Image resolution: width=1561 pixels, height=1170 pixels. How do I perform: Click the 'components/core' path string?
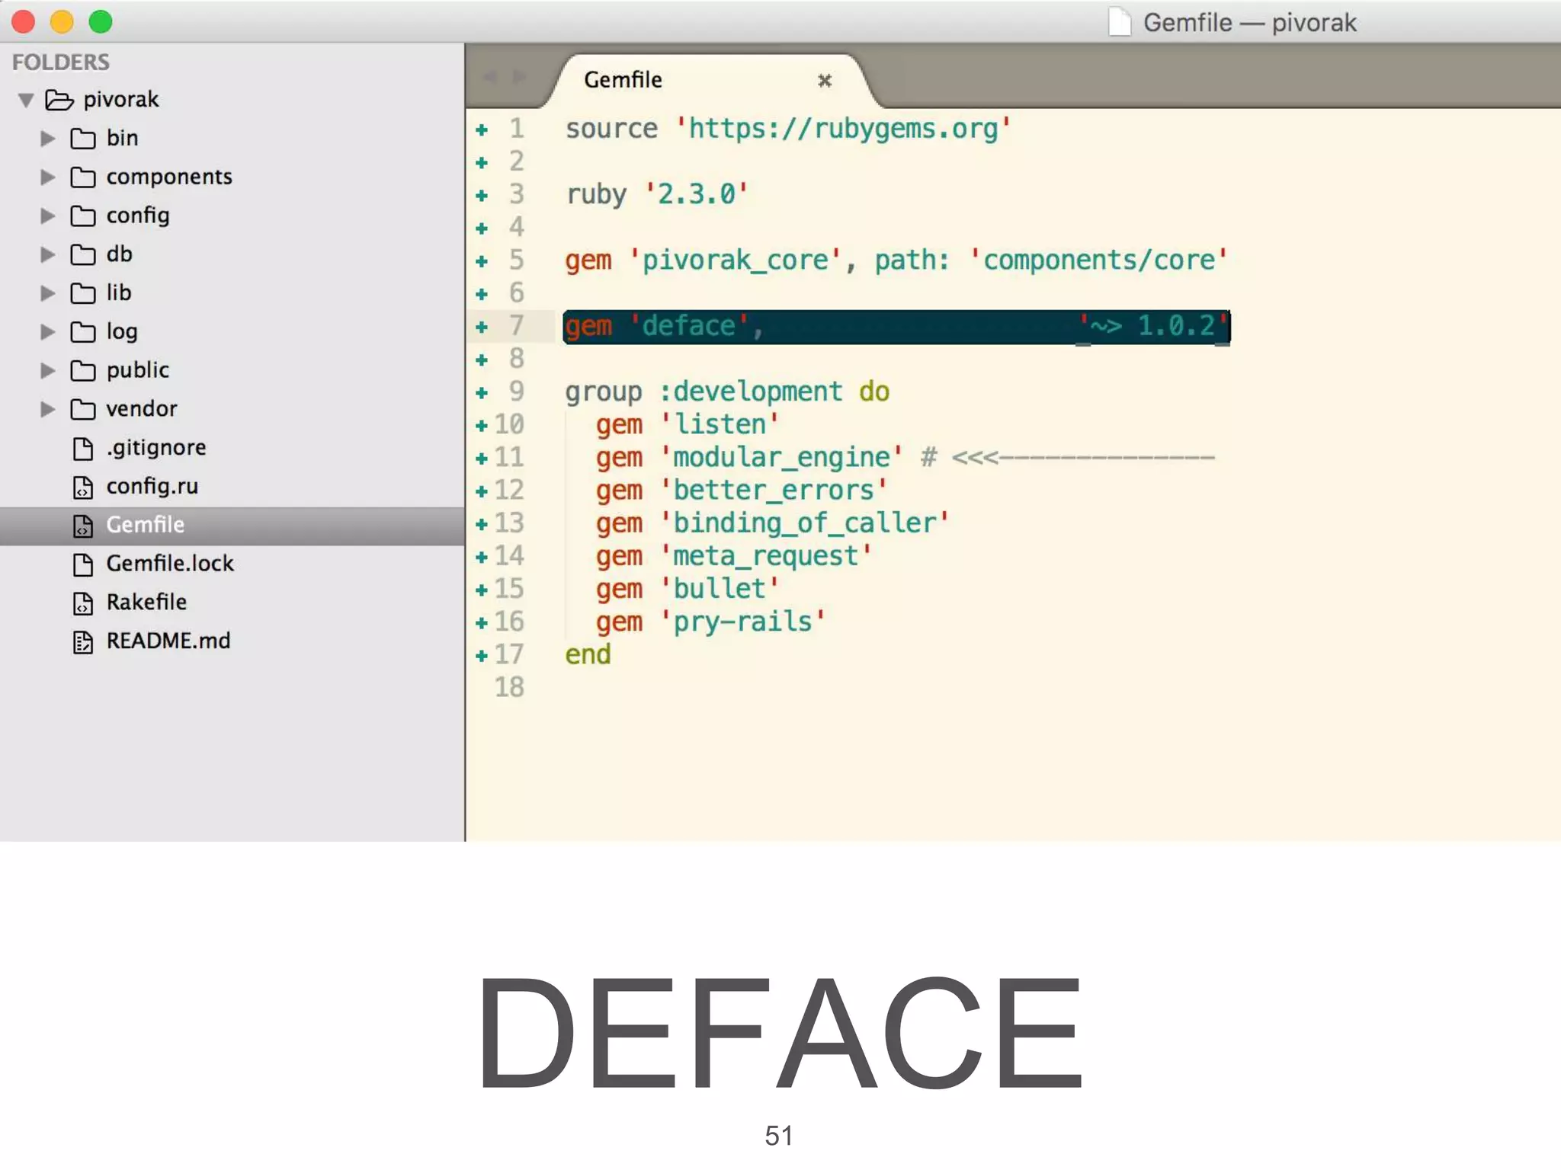pos(1098,261)
